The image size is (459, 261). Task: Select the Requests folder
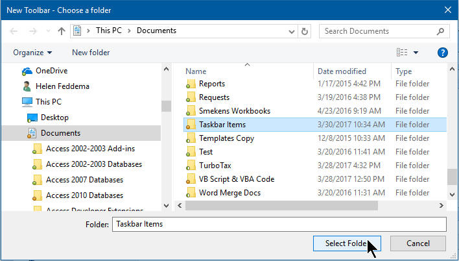coord(215,97)
